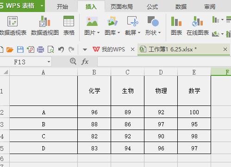Close the 工作簿1 6.25.xlsx tab
The width and height of the screenshot is (231, 167).
pyautogui.click(x=225, y=49)
